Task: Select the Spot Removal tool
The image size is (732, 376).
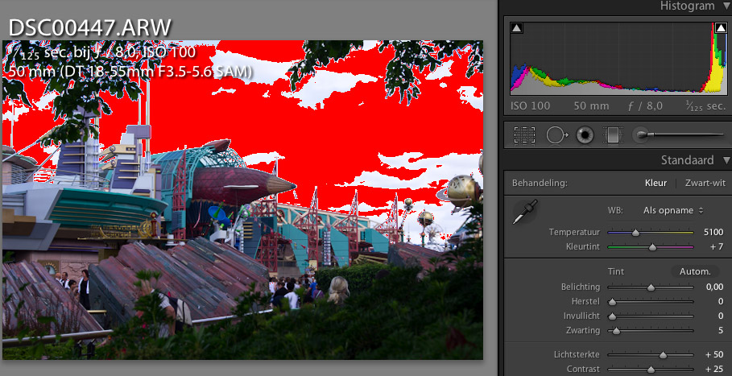Action: [x=557, y=135]
